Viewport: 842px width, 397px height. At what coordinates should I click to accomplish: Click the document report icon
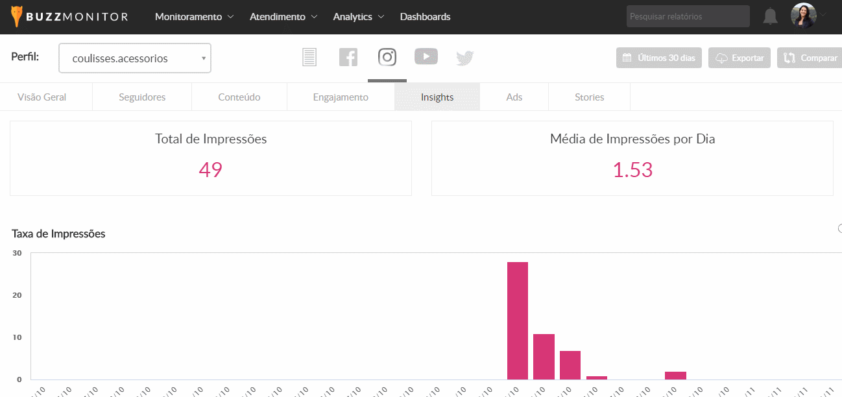click(309, 58)
